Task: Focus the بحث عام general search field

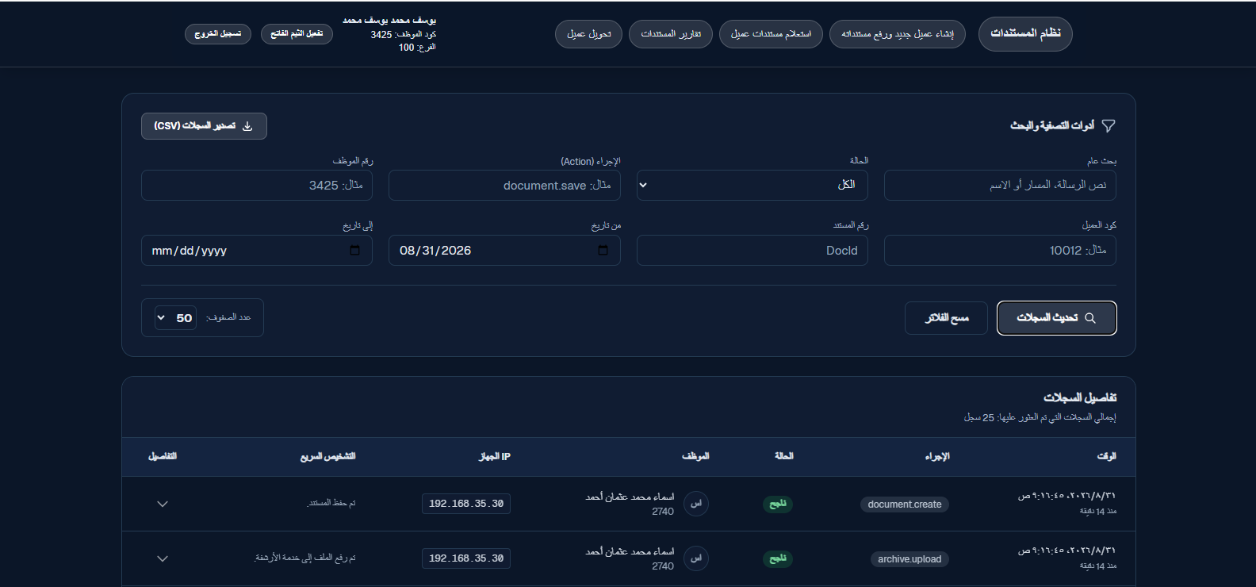Action: 1000,185
